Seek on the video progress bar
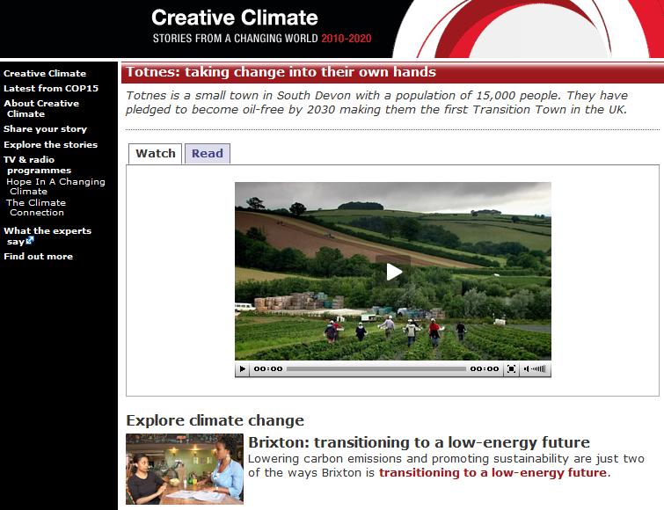 (376, 369)
